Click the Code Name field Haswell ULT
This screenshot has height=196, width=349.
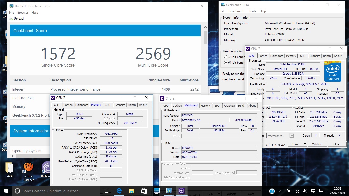[x=280, y=69]
